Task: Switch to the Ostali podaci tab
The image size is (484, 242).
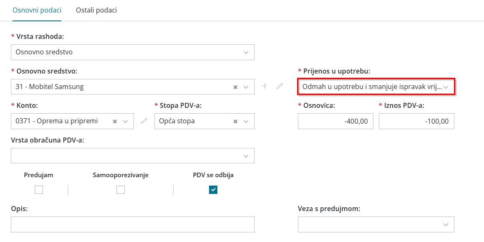Action: [x=96, y=10]
